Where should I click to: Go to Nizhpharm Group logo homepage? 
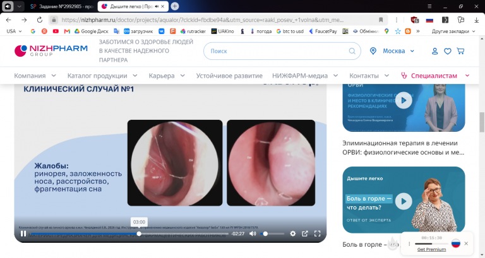click(51, 51)
